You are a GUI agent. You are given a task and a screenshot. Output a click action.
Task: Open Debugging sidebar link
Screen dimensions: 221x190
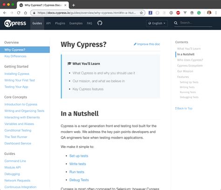[12, 174]
